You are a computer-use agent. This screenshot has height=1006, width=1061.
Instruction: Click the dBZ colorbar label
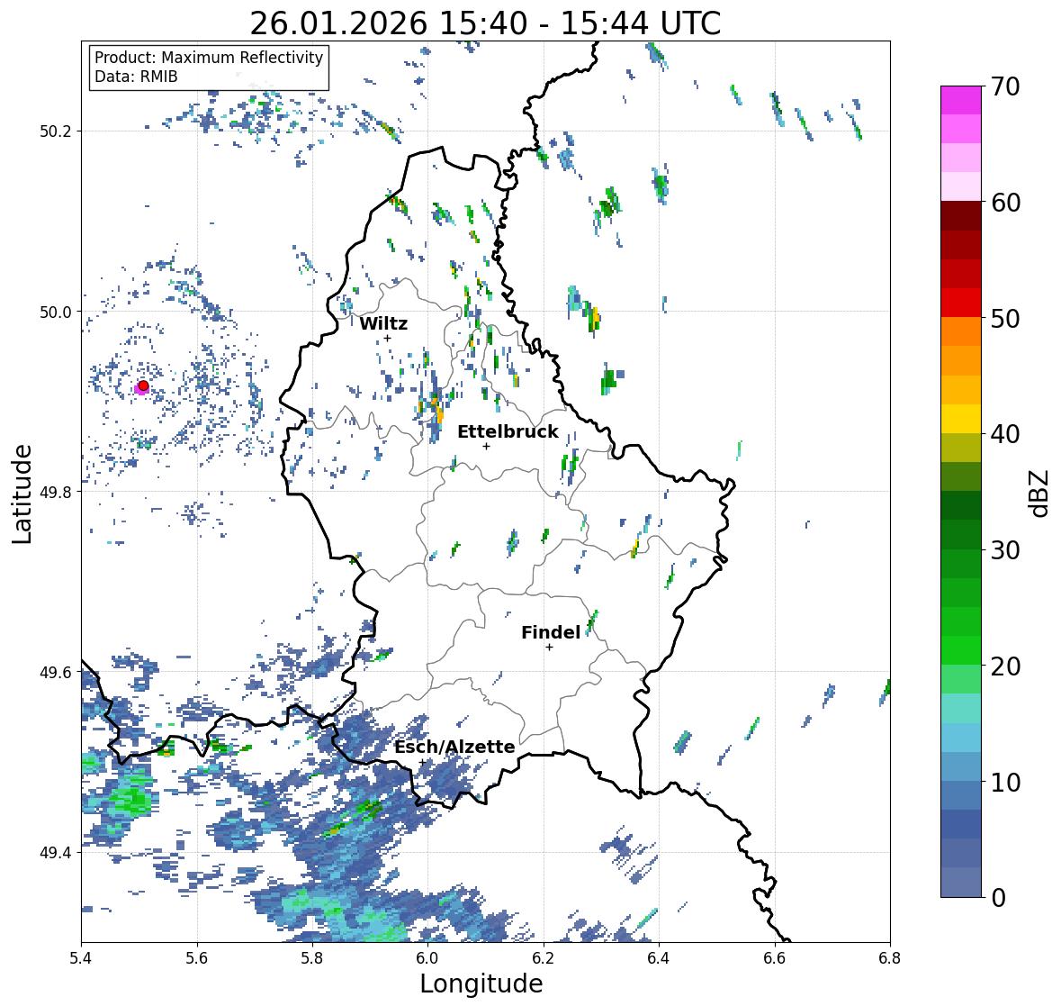coord(1040,493)
